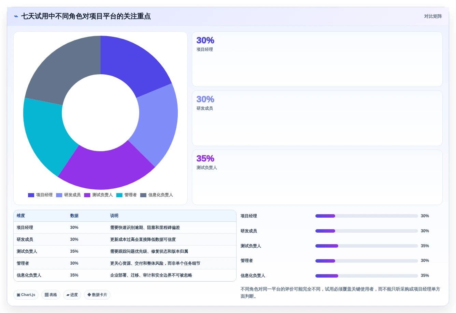Click 更新成本过高会直接降低数据可信度 description
The image size is (456, 313).
143,239
